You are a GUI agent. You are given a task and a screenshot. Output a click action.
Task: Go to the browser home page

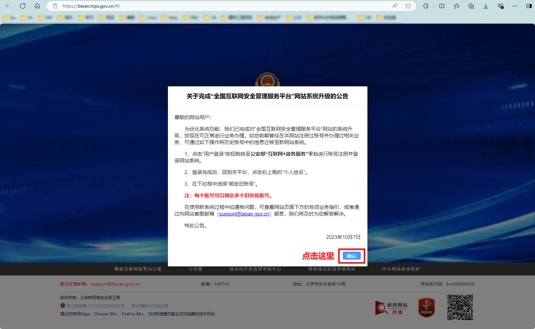[37, 6]
